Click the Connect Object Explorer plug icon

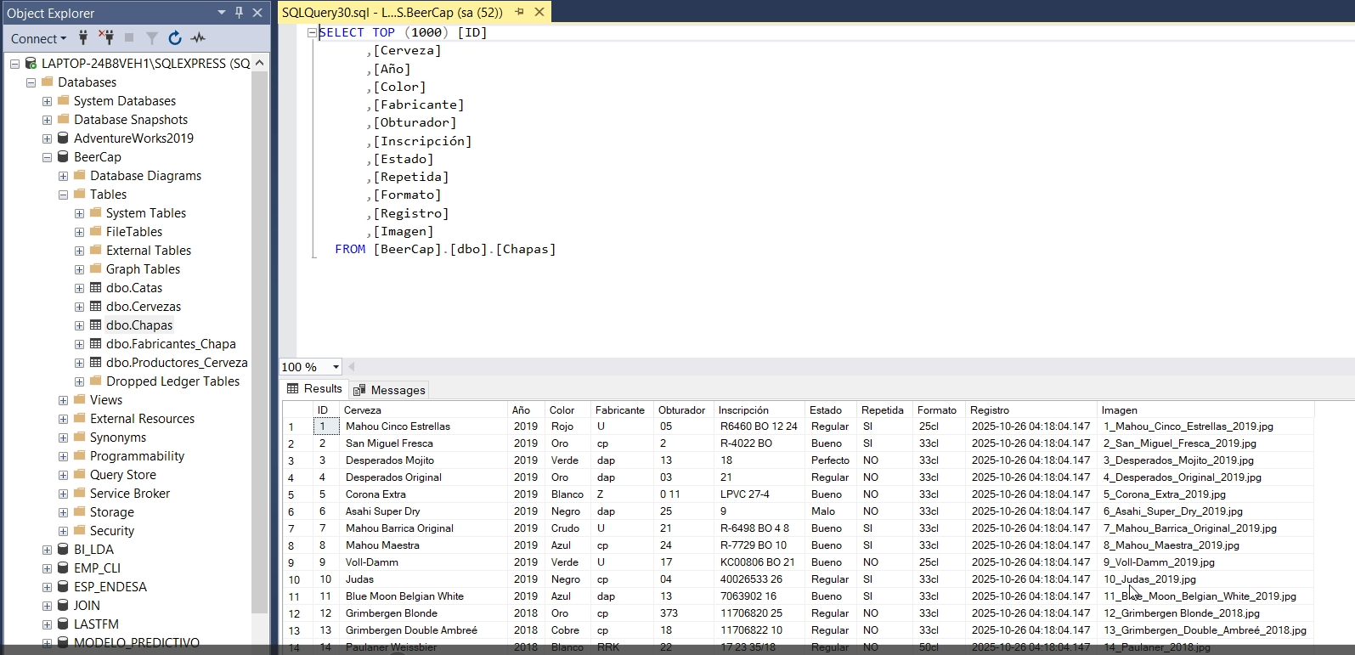[x=83, y=37]
